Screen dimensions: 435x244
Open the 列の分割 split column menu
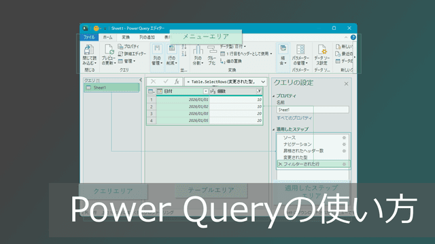click(198, 55)
